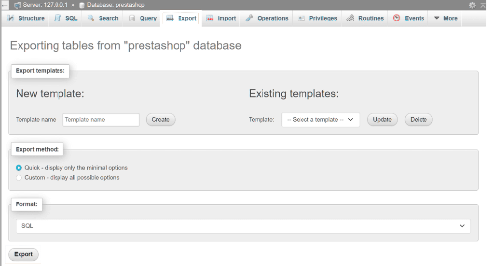Expand the SQL format dropdown
Viewport: 494px width, 266px height.
(x=243, y=226)
